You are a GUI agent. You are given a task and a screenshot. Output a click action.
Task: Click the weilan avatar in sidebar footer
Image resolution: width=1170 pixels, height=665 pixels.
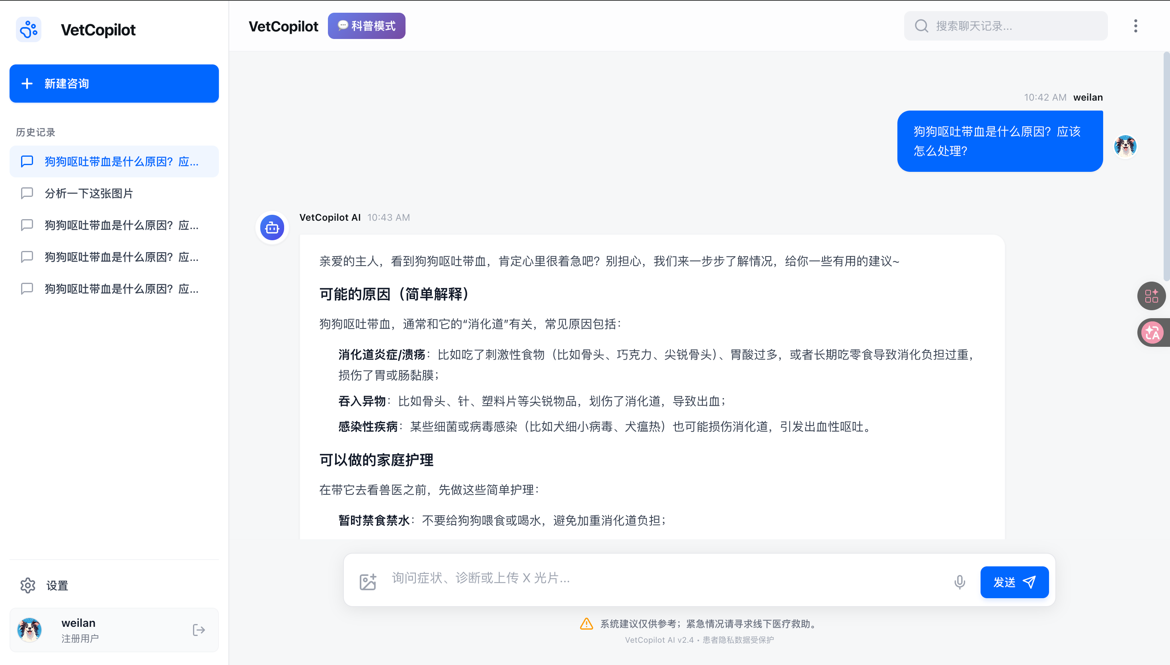click(x=30, y=630)
